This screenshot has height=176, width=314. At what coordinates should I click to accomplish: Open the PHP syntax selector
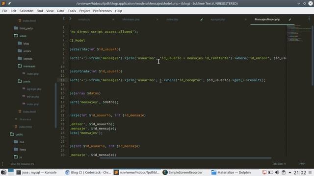tap(302, 164)
